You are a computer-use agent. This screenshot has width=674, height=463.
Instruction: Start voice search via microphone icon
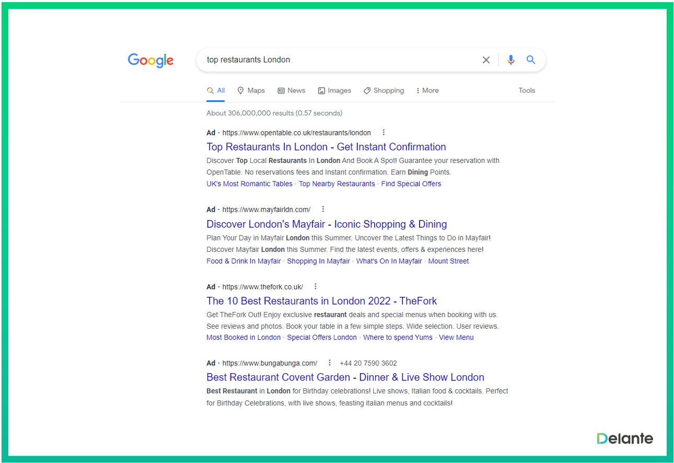click(x=510, y=60)
